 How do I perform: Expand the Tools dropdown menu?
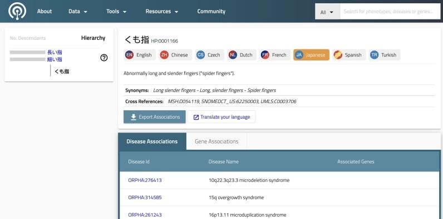116,12
